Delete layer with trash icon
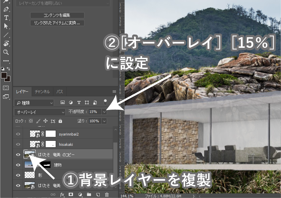Image resolution: width=281 pixels, height=198 pixels. pos(107,194)
